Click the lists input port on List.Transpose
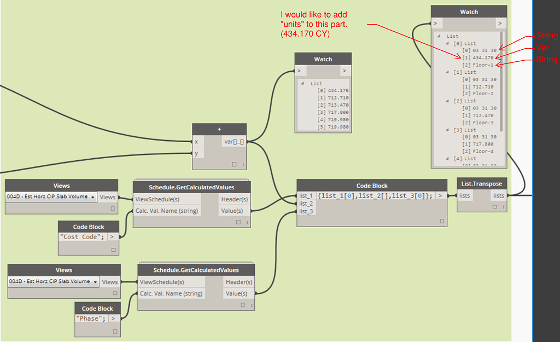 point(464,195)
